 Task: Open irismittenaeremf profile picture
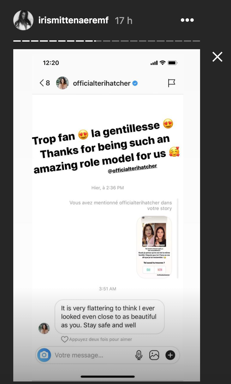[23, 20]
